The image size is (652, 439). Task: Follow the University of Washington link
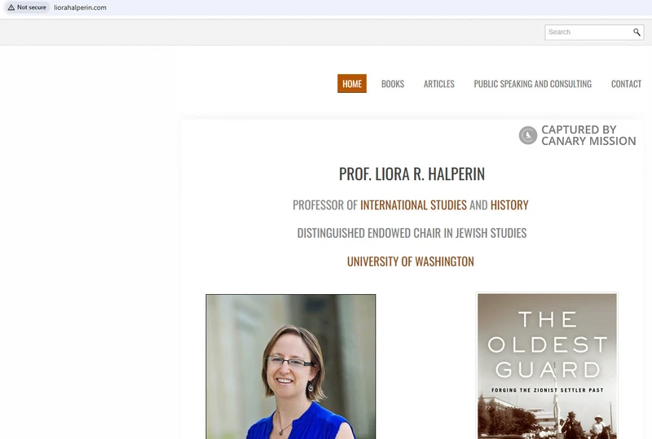pos(411,261)
